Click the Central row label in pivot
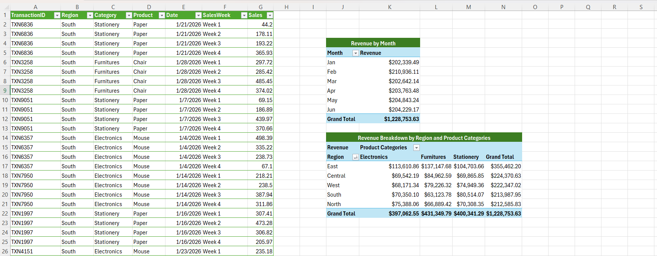This screenshot has height=256, width=657. click(x=343, y=175)
